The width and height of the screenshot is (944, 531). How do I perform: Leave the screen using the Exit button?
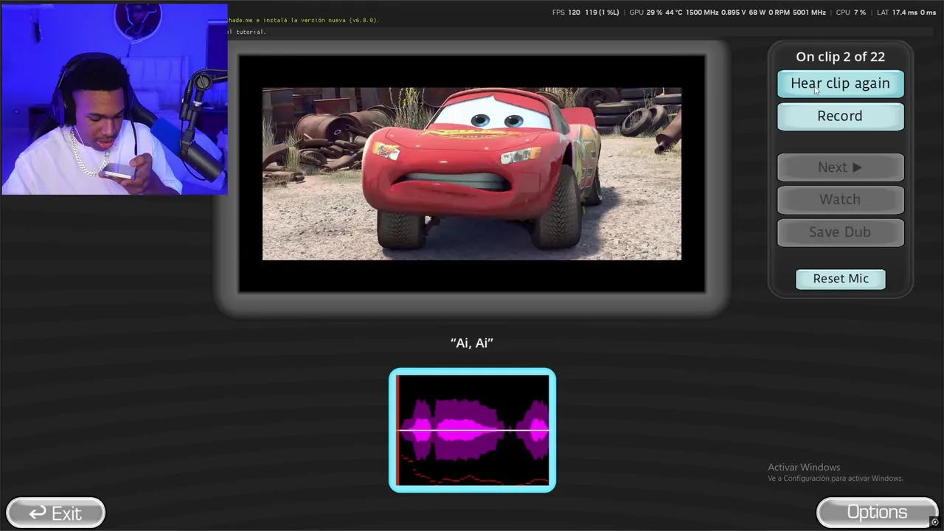point(55,513)
